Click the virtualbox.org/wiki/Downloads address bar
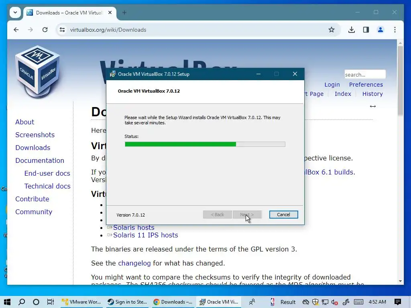The height and width of the screenshot is (308, 411). tap(194, 30)
